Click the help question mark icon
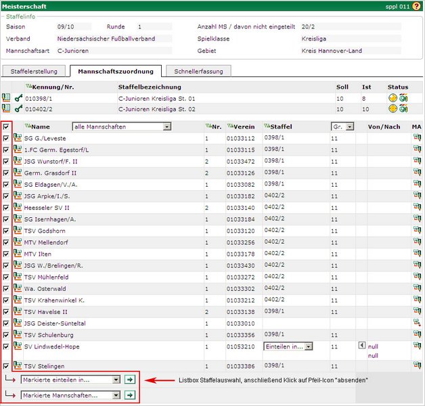Viewport: 425px width, 406px height. tap(417, 5)
